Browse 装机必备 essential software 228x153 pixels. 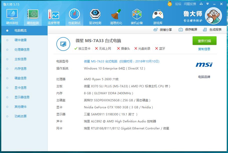(137, 16)
